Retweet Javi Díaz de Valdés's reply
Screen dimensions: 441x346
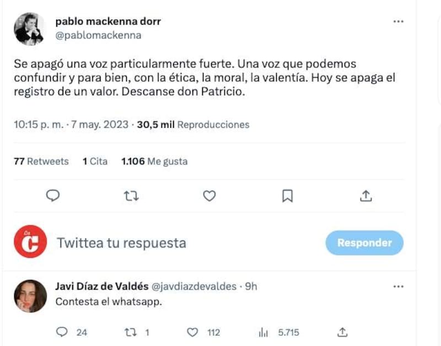click(131, 332)
